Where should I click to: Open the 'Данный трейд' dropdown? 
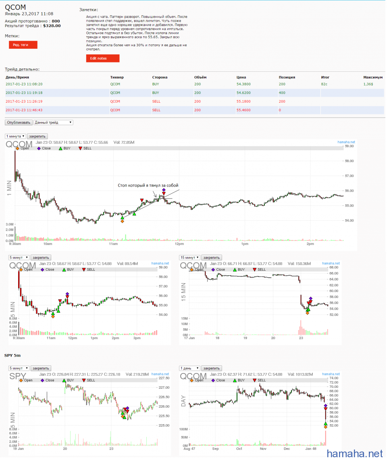pyautogui.click(x=53, y=122)
